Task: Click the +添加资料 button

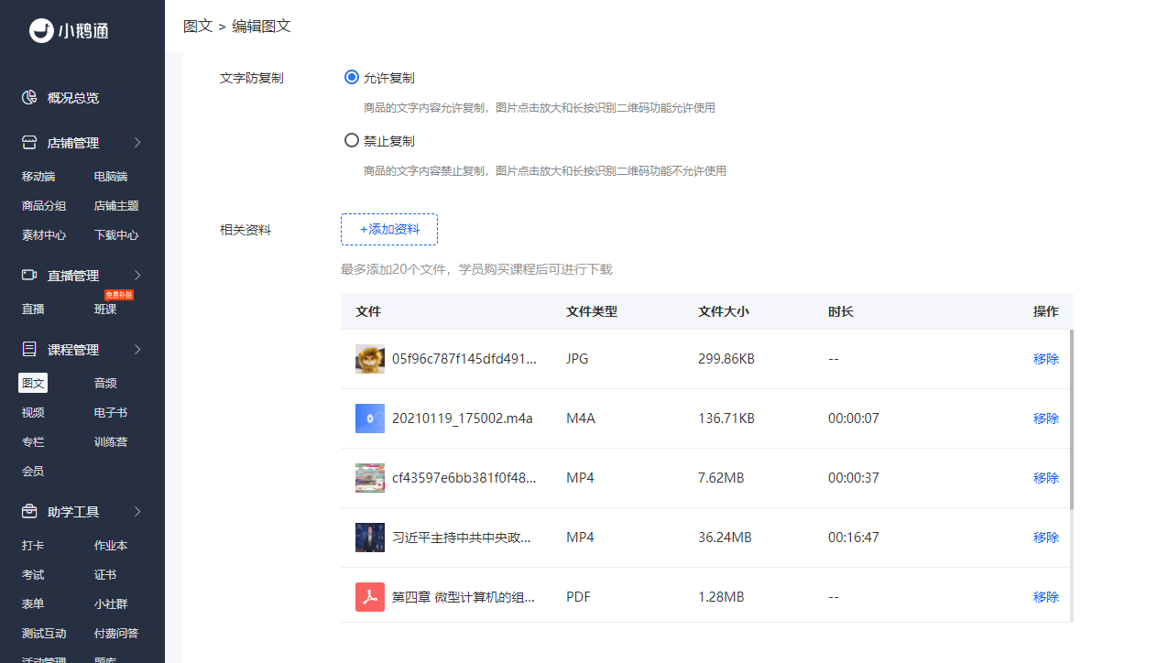Action: [389, 229]
